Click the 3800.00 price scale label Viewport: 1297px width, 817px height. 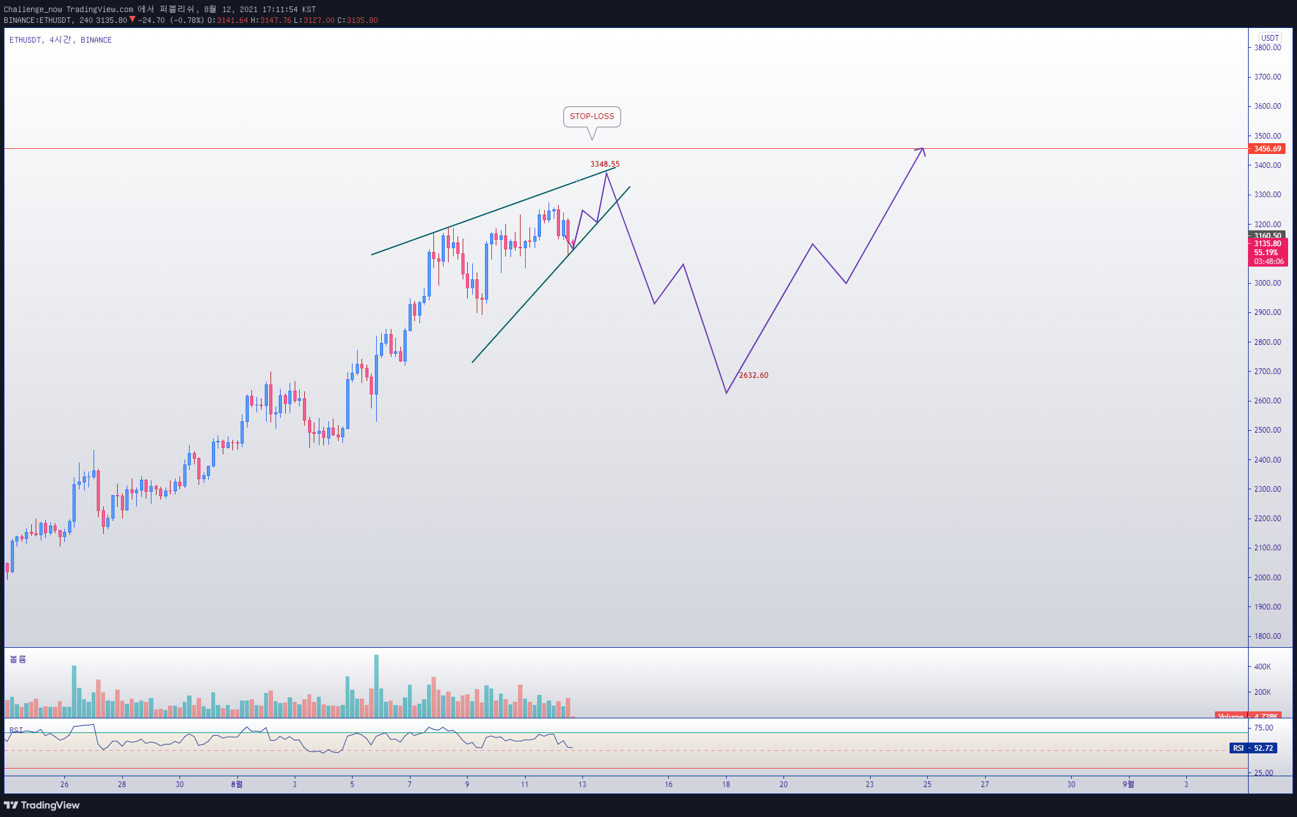1267,48
